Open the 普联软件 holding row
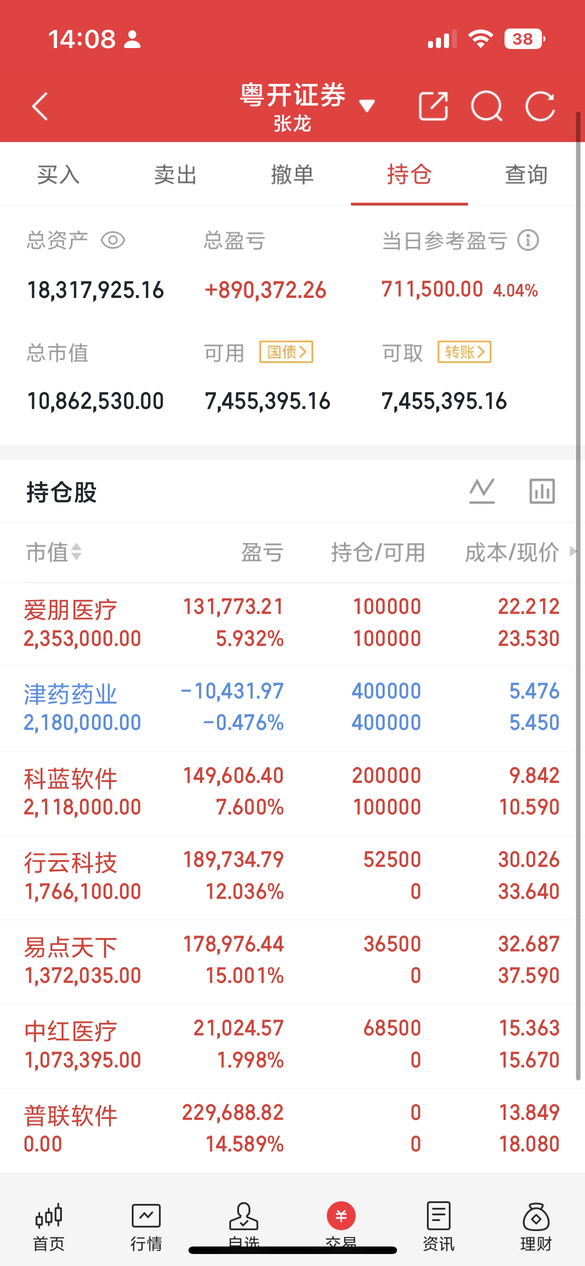Viewport: 585px width, 1266px height. [x=292, y=1130]
